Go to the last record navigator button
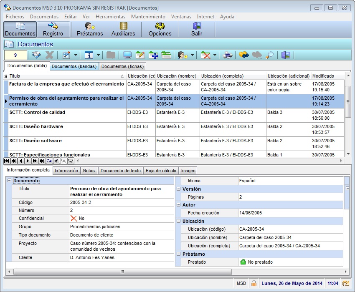355x292 pixels. (x=42, y=161)
